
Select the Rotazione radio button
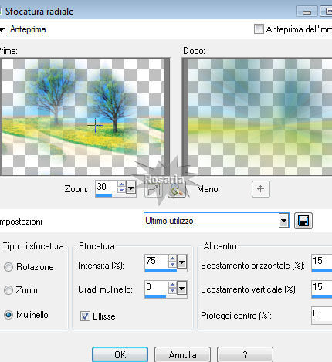point(8,267)
